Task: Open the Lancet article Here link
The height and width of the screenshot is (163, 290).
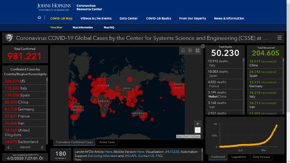Action: click(109, 152)
